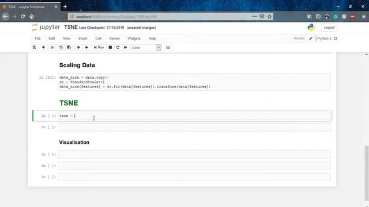Click the Trusted notebook indicator
The height and width of the screenshot is (207, 369).
299,39
